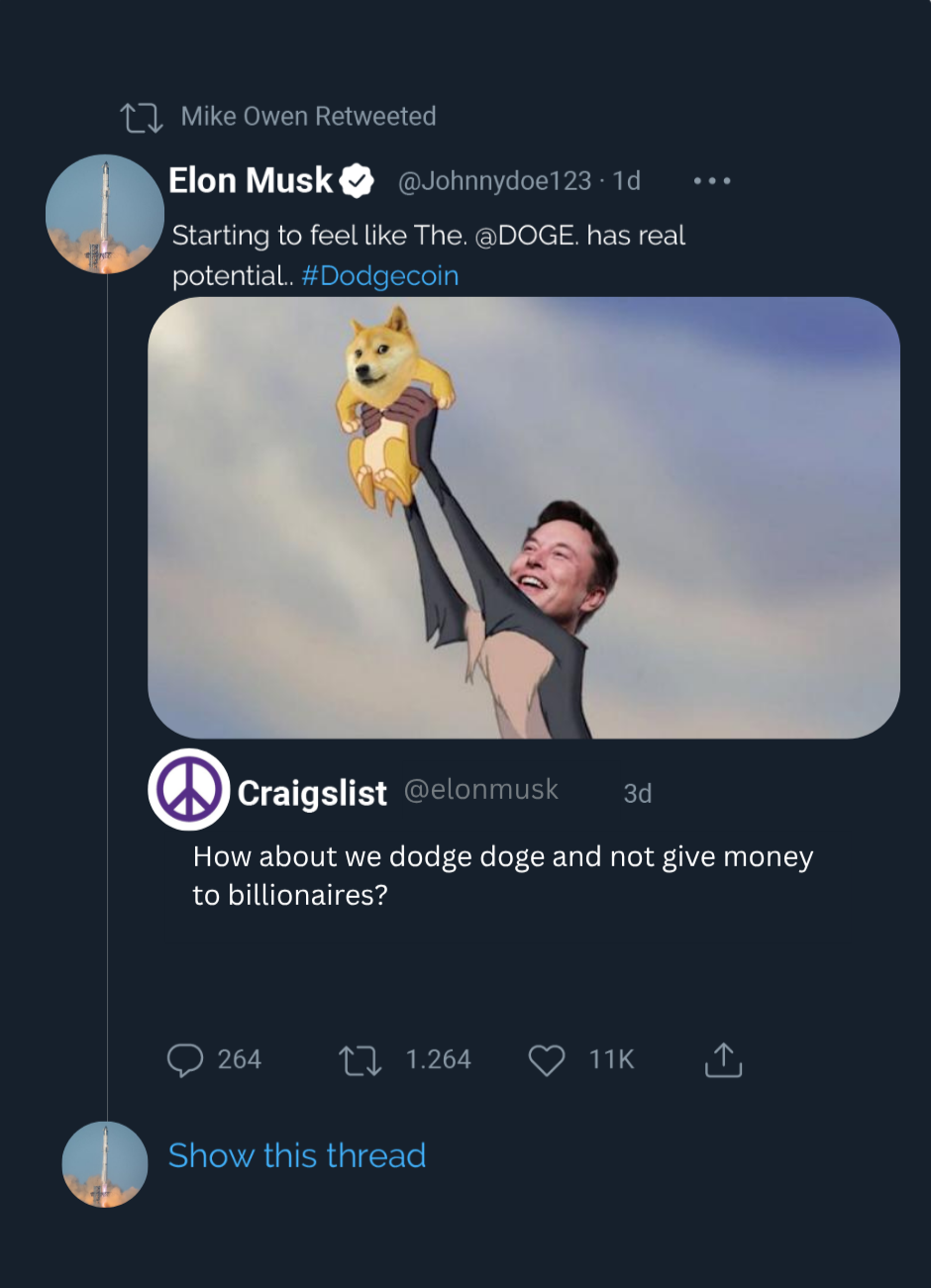Click the retweet arrows icon beside 1.264
Screen dimensions: 931x1288
coord(361,1060)
